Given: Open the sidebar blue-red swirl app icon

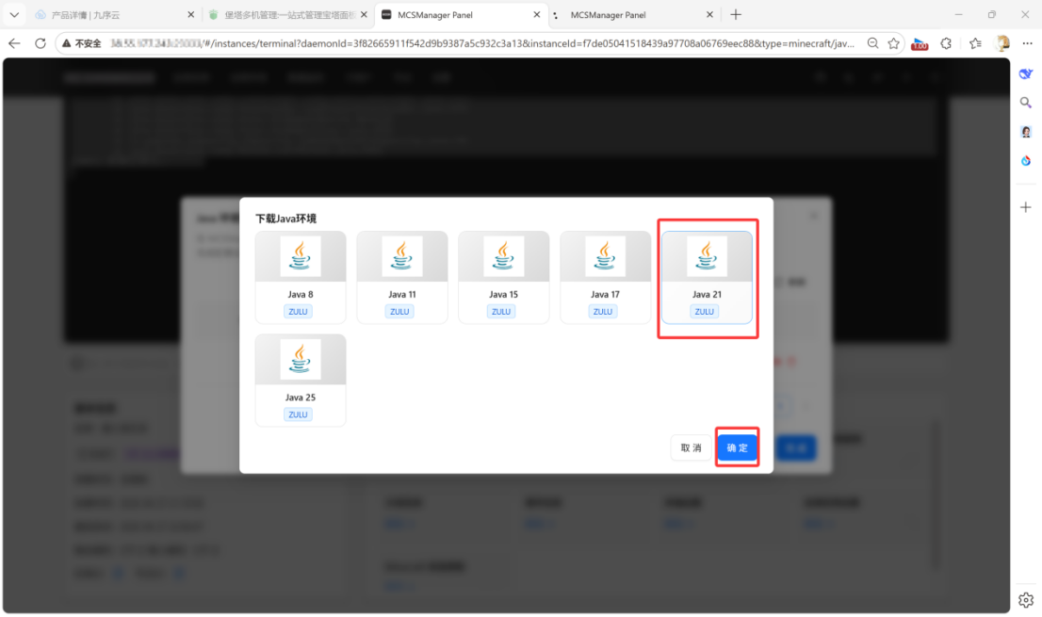Looking at the screenshot, I should 1025,161.
